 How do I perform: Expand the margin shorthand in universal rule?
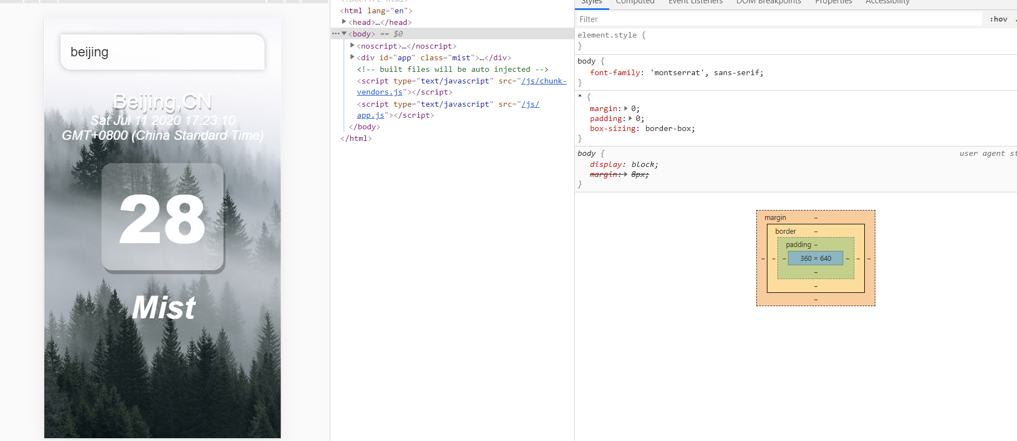tap(626, 109)
